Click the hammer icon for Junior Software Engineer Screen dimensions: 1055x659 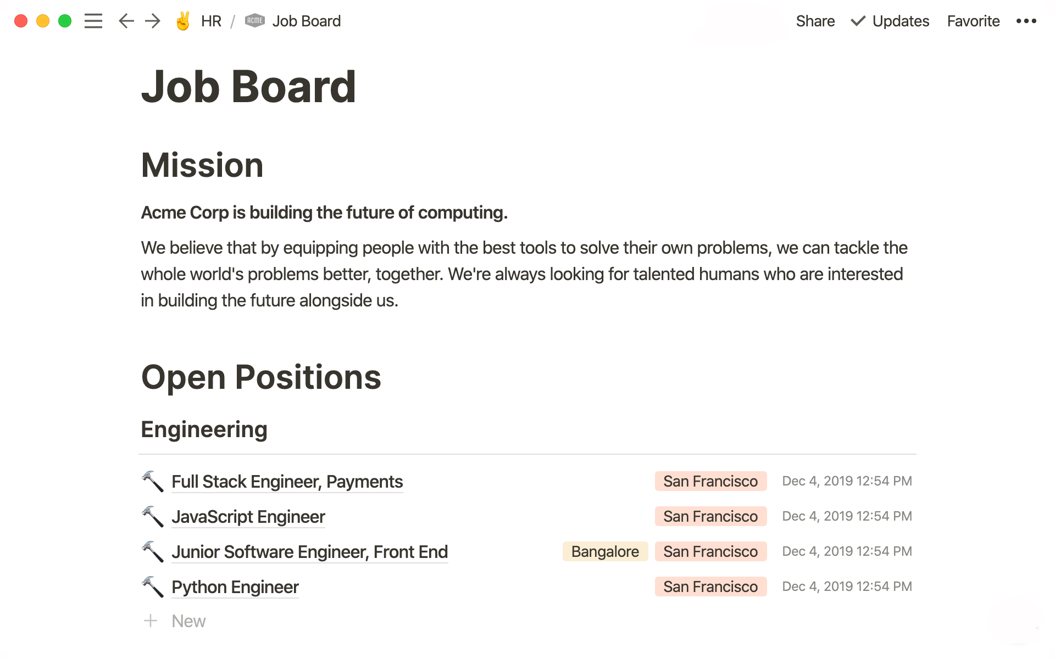(152, 551)
